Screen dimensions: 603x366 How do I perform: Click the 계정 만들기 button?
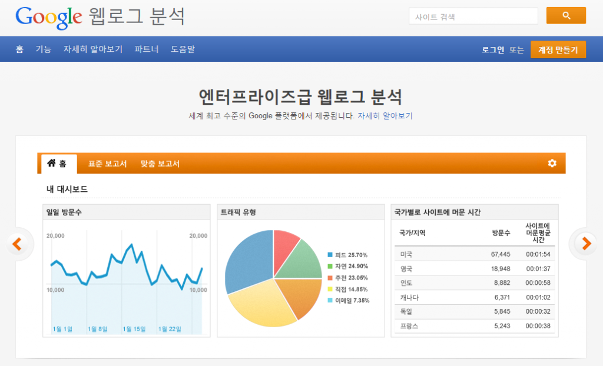[x=558, y=49]
